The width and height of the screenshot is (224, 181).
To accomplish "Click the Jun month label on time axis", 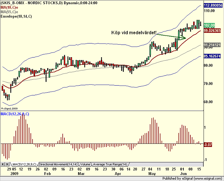I will point(183,174).
